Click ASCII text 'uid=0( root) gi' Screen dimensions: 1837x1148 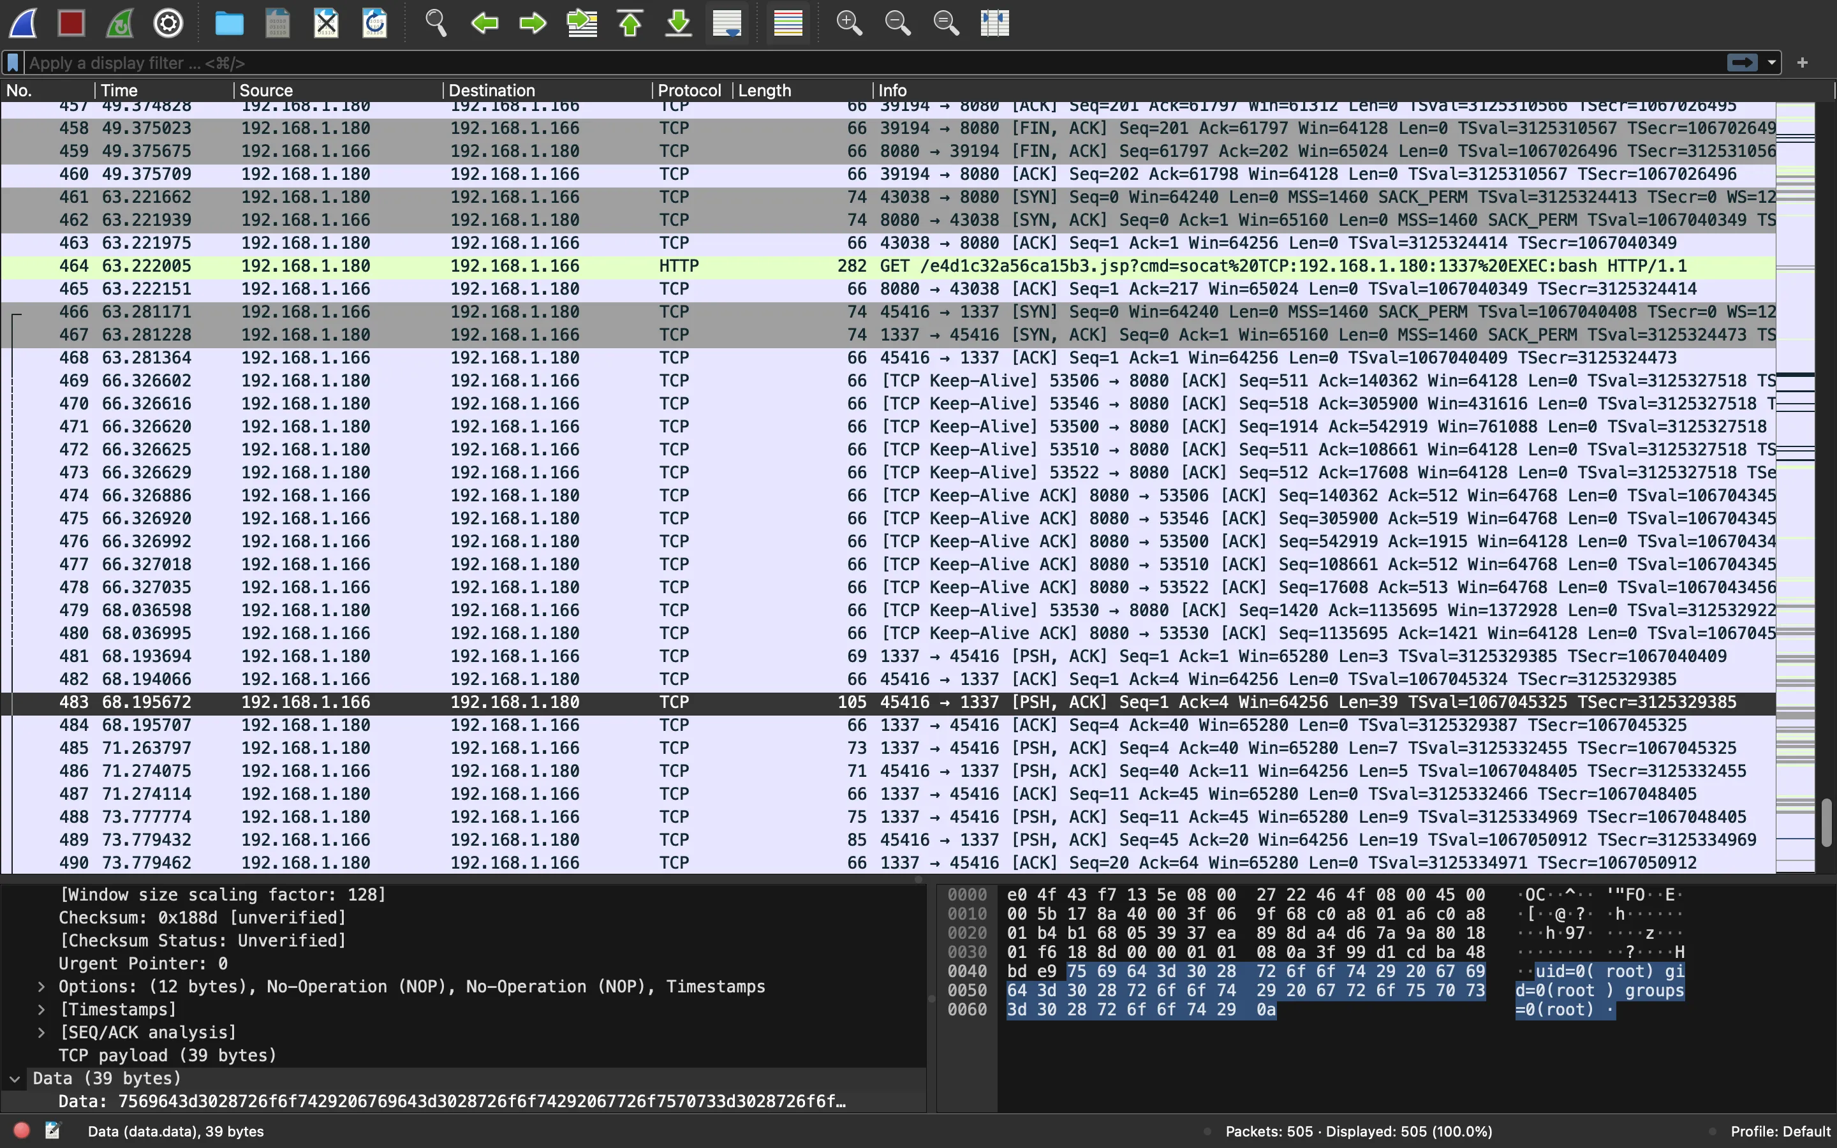[1609, 971]
